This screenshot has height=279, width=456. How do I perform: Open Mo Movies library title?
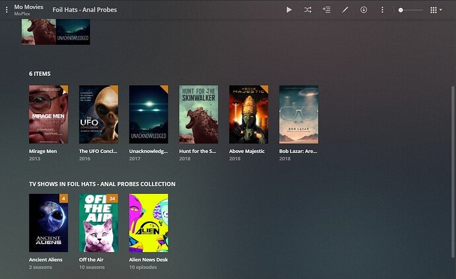[28, 7]
